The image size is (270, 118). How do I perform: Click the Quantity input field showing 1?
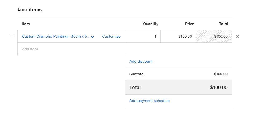coord(143,37)
